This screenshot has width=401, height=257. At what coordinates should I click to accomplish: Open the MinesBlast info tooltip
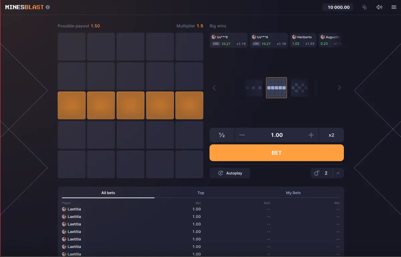pyautogui.click(x=48, y=7)
